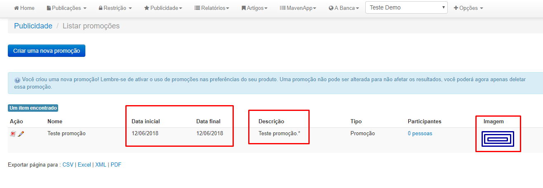543x188 pixels.
Task: Click the Participantes column header
Action: [425, 121]
